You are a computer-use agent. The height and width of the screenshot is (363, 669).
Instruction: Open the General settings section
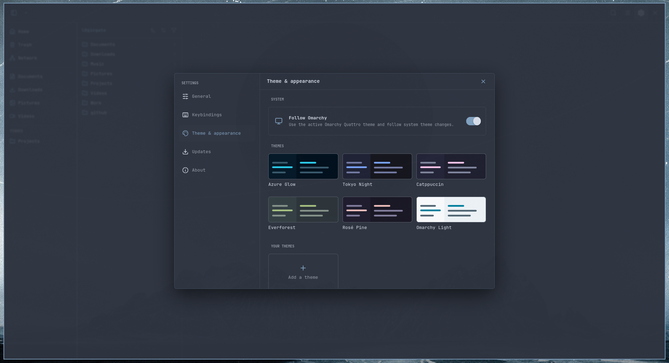click(x=217, y=96)
